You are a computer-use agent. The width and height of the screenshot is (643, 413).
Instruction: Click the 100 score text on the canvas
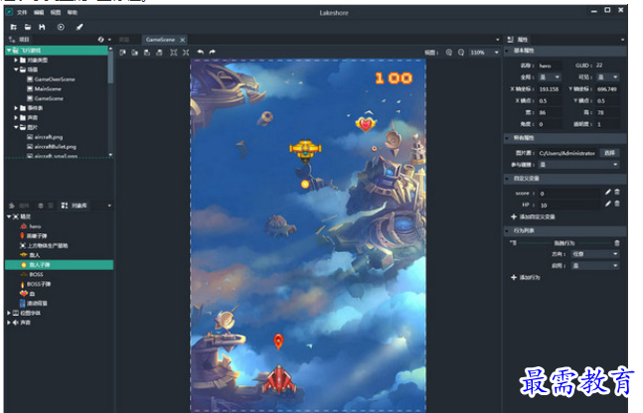coord(394,77)
